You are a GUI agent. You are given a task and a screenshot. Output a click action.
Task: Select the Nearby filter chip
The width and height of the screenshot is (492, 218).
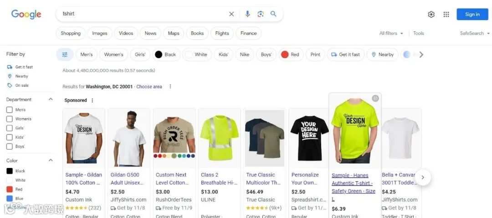pyautogui.click(x=383, y=54)
